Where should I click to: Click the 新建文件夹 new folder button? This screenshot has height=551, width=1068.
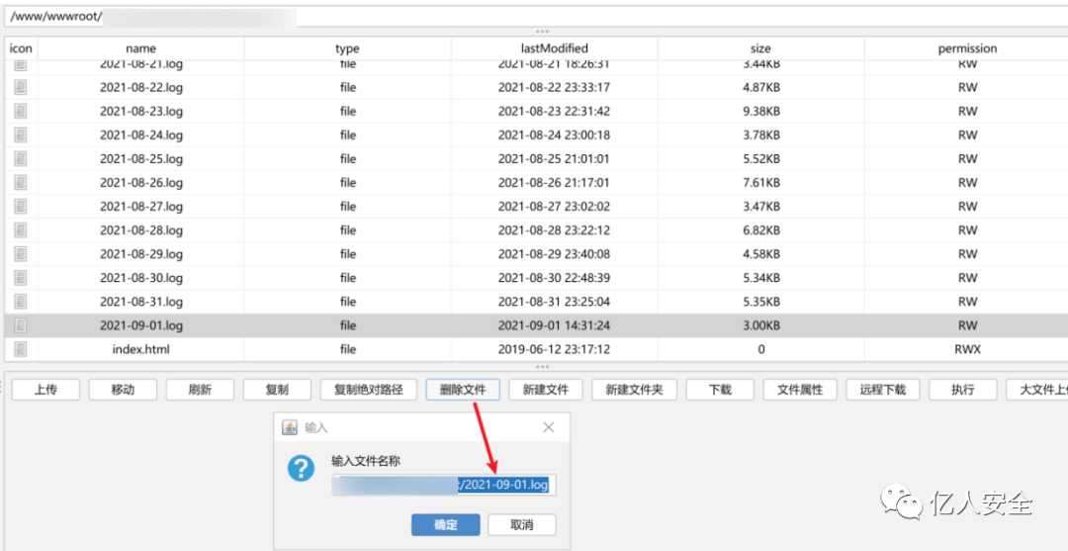tap(634, 390)
